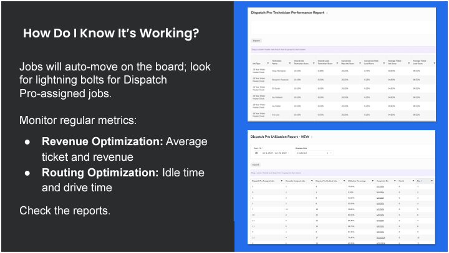Click the Greg Thompson technician cell

coord(279,71)
